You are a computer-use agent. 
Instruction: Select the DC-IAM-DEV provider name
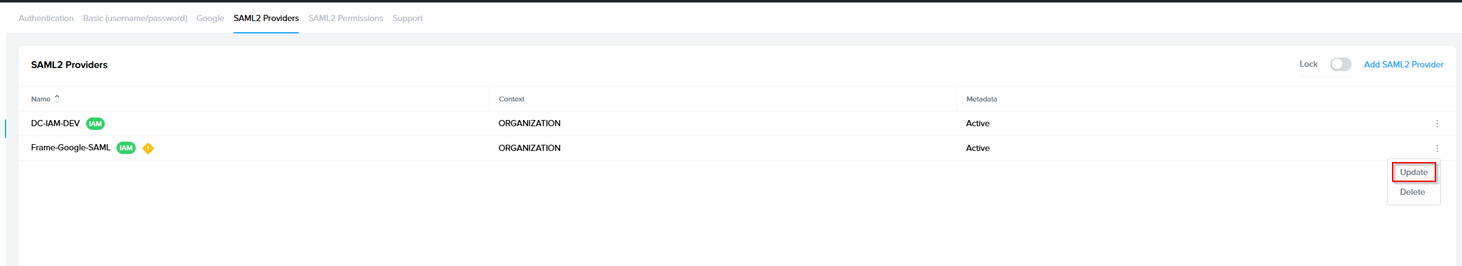click(55, 124)
